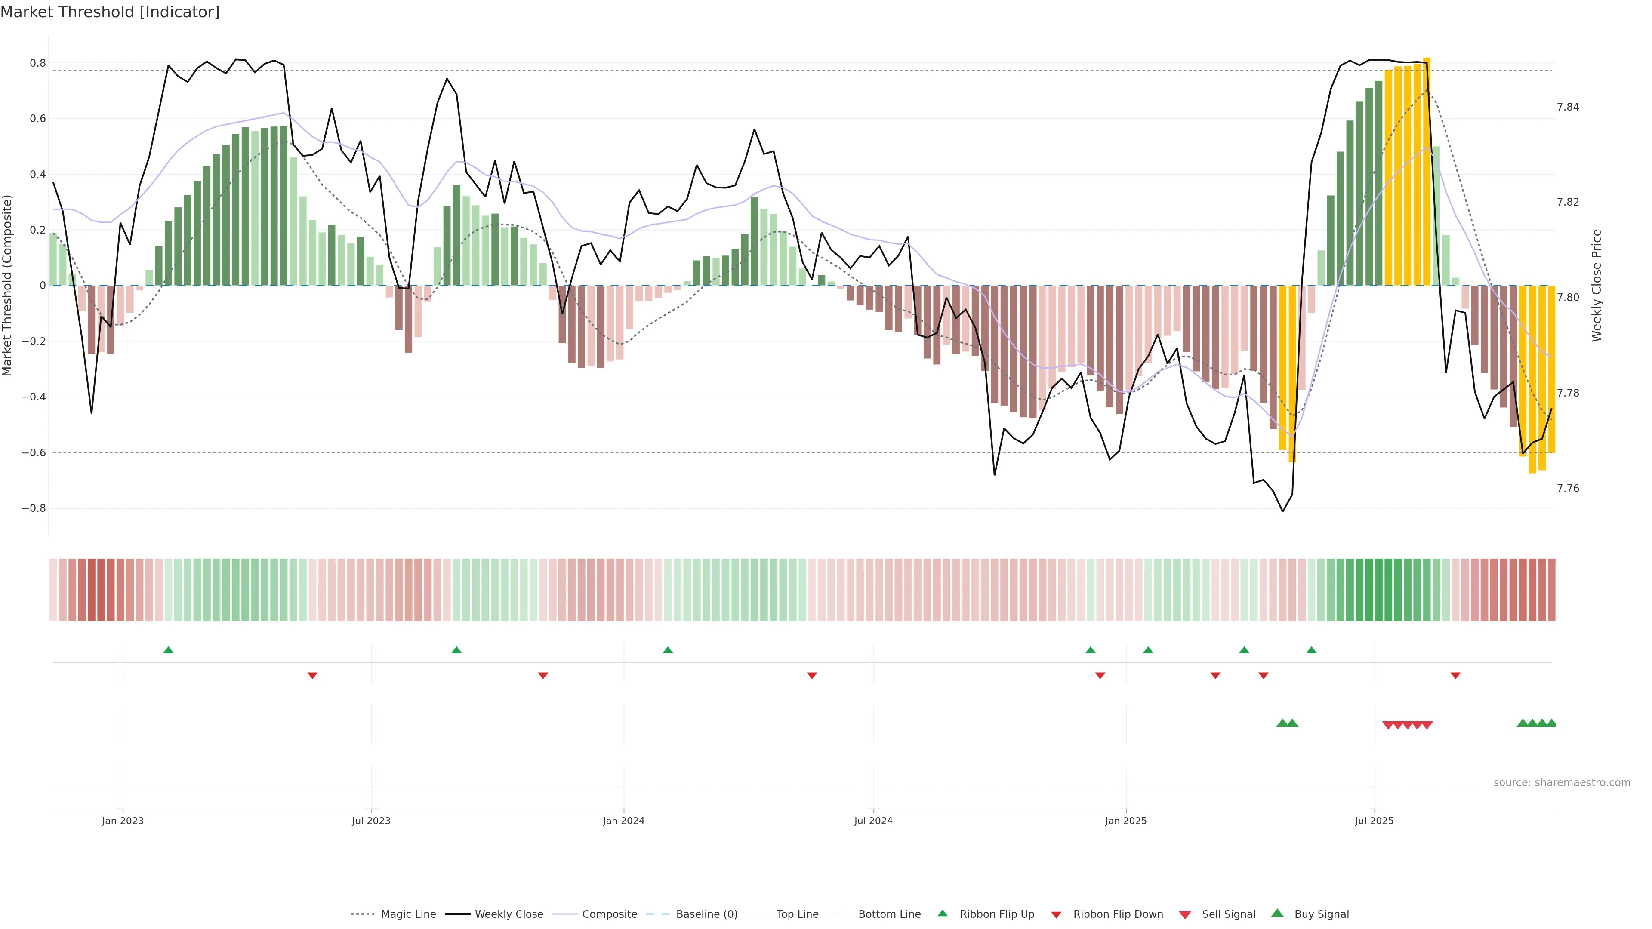Click the Ribbon Flip Up legend triangle icon
Screen dimensions: 1652x929
pos(942,913)
